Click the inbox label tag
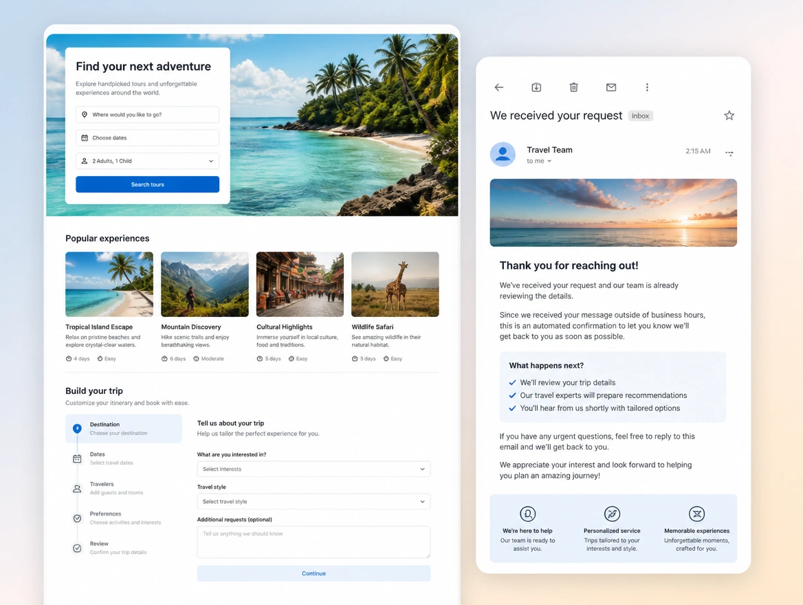This screenshot has height=605, width=803. [x=640, y=115]
